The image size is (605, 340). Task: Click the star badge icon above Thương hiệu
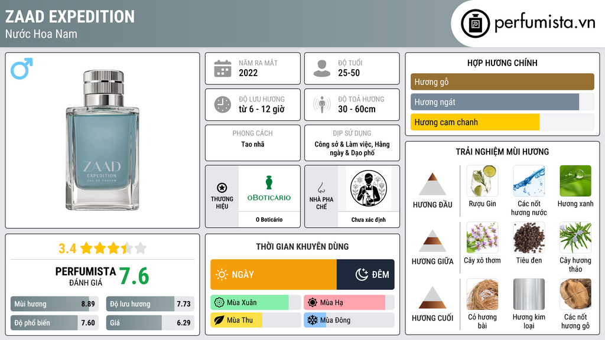[222, 188]
